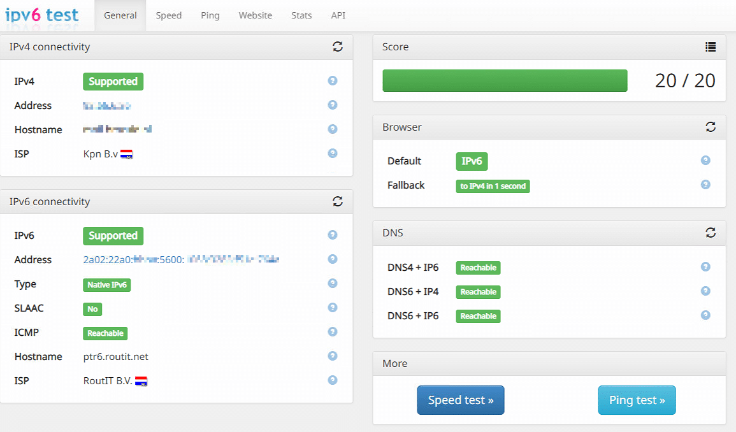The height and width of the screenshot is (432, 736).
Task: Refresh the IPv6 connectivity test
Action: point(338,201)
